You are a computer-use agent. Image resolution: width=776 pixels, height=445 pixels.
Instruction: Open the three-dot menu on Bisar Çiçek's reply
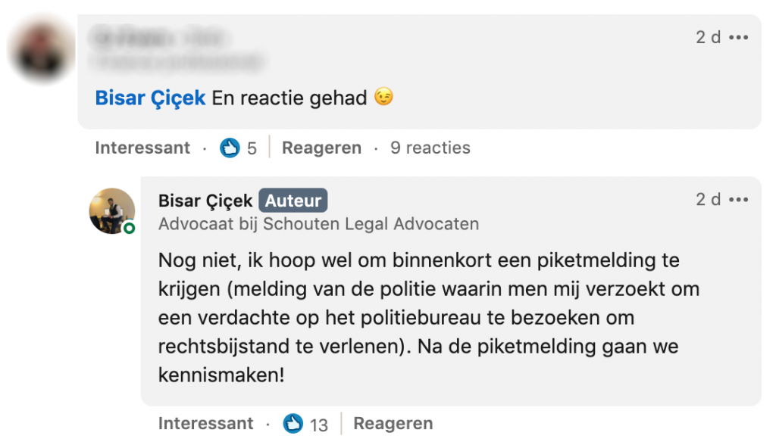[738, 200]
